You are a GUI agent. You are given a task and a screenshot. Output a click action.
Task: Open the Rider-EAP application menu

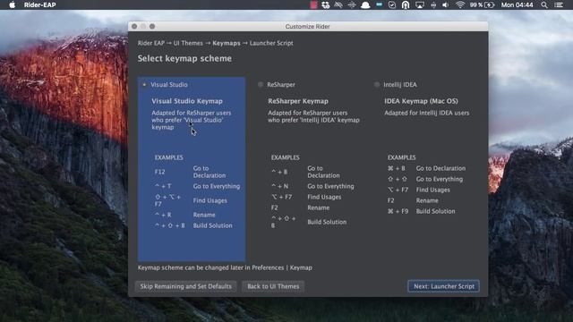[x=39, y=4]
